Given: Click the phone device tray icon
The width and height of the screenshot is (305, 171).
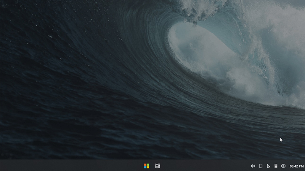Looking at the screenshot, I should coord(261,166).
